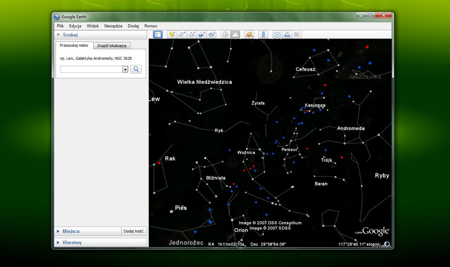The image size is (450, 267).
Task: Add a path from toolbar
Action: point(192,34)
